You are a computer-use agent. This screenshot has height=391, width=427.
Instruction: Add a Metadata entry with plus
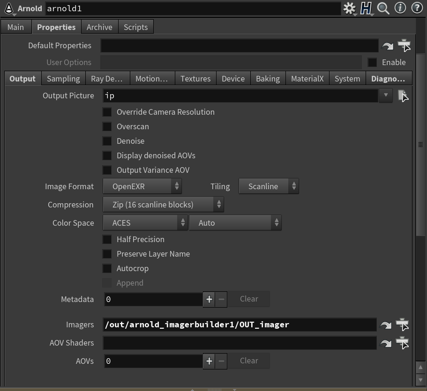[x=209, y=299]
